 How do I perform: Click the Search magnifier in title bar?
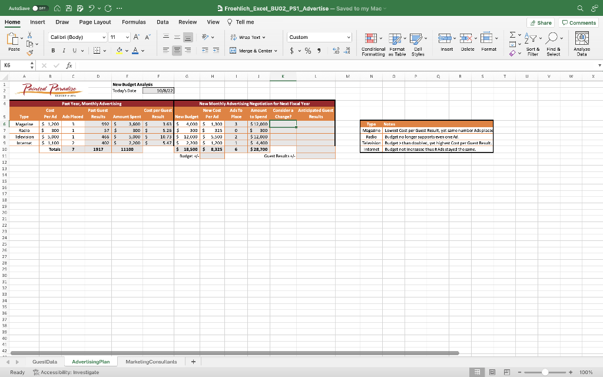tap(580, 8)
